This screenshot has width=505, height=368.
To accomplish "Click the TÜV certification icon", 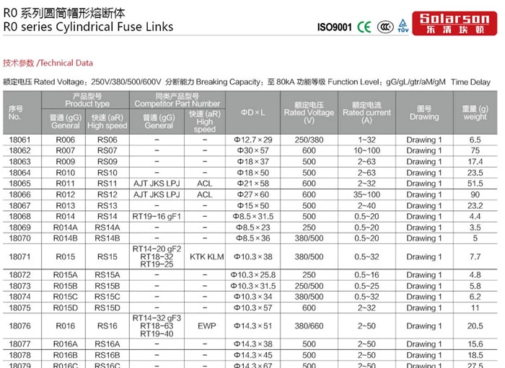I will (x=404, y=27).
